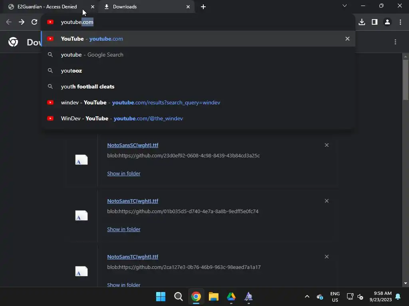Open the windev YouTube search results suggestion
409x306 pixels.
198,102
